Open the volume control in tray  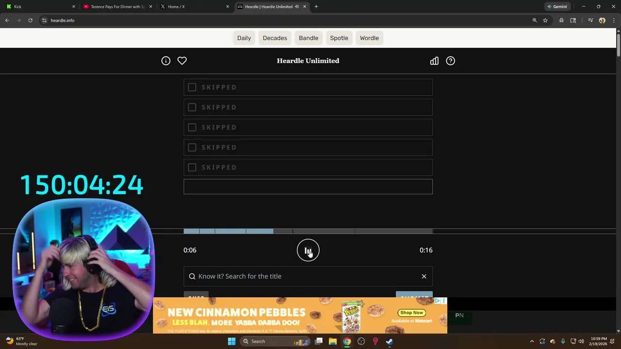pos(581,341)
